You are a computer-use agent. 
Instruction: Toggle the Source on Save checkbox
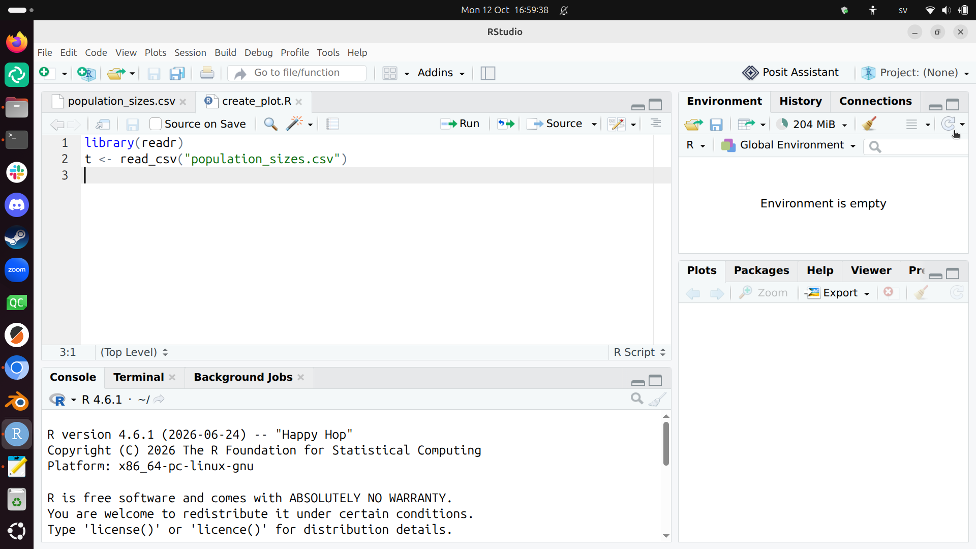click(156, 124)
